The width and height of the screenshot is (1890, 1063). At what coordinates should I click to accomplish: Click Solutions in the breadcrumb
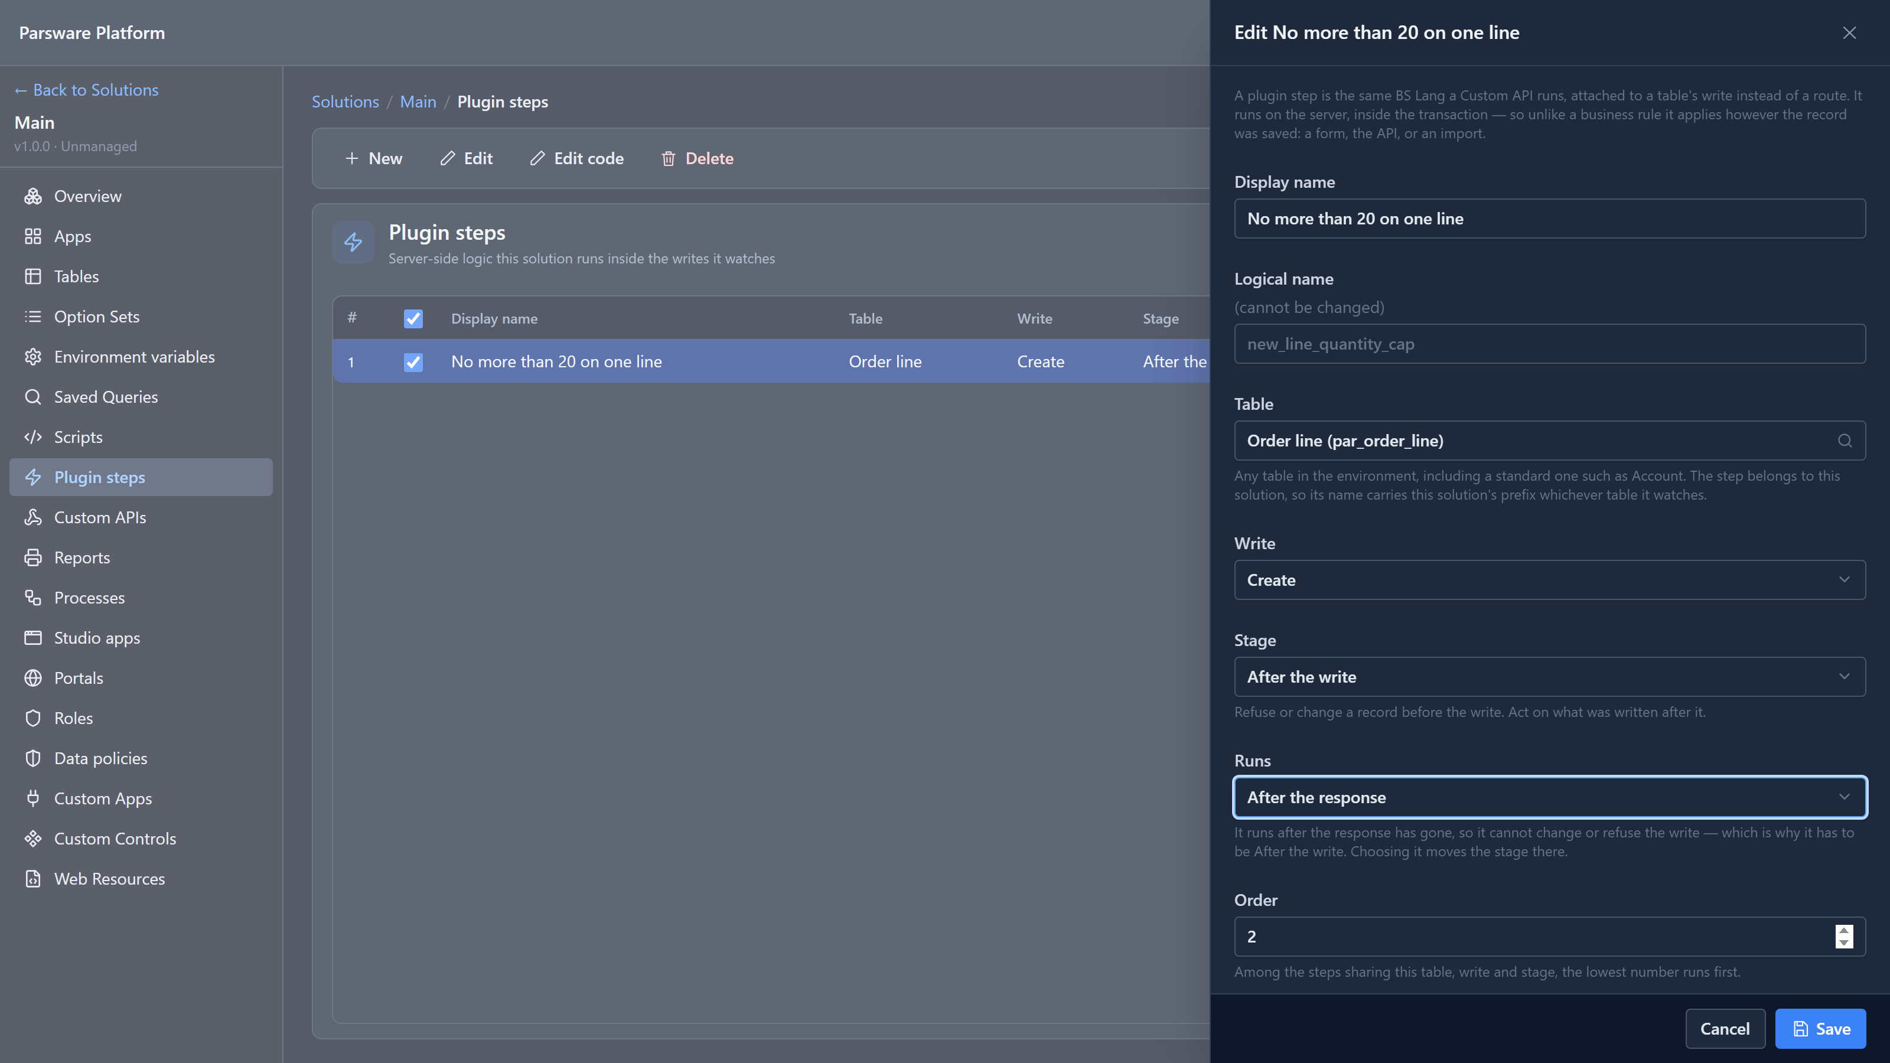(x=345, y=102)
